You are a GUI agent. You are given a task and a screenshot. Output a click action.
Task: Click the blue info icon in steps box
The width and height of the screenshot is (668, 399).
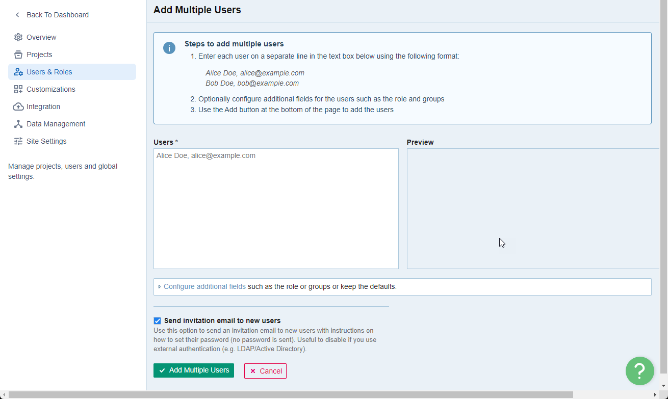tap(169, 48)
